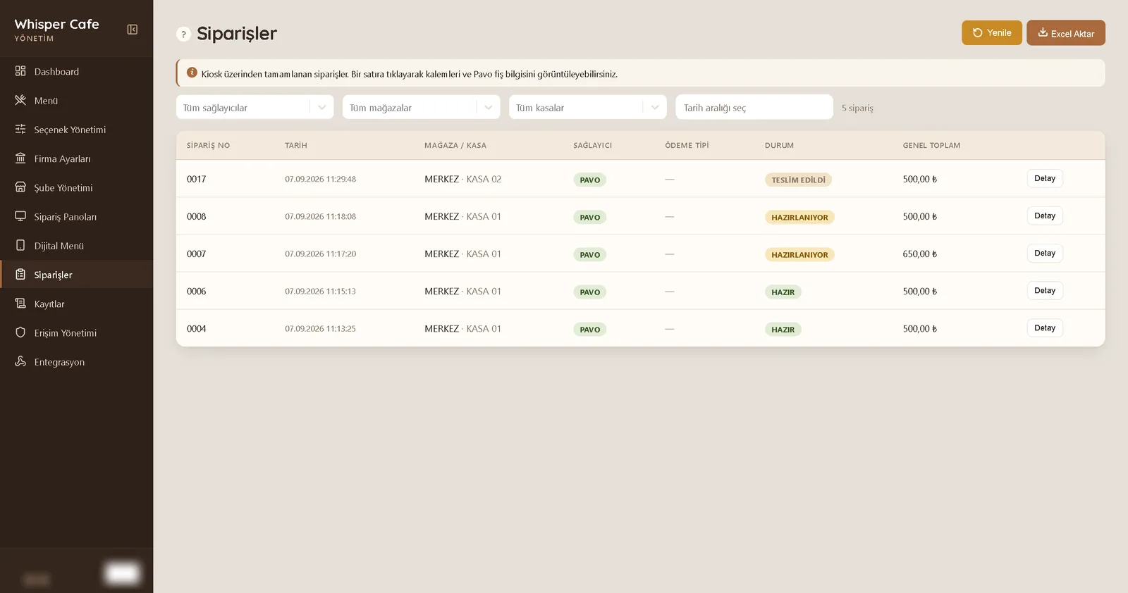Screen dimensions: 1128x593
Task: Open Menü fork and knife icon
Action: pos(20,100)
